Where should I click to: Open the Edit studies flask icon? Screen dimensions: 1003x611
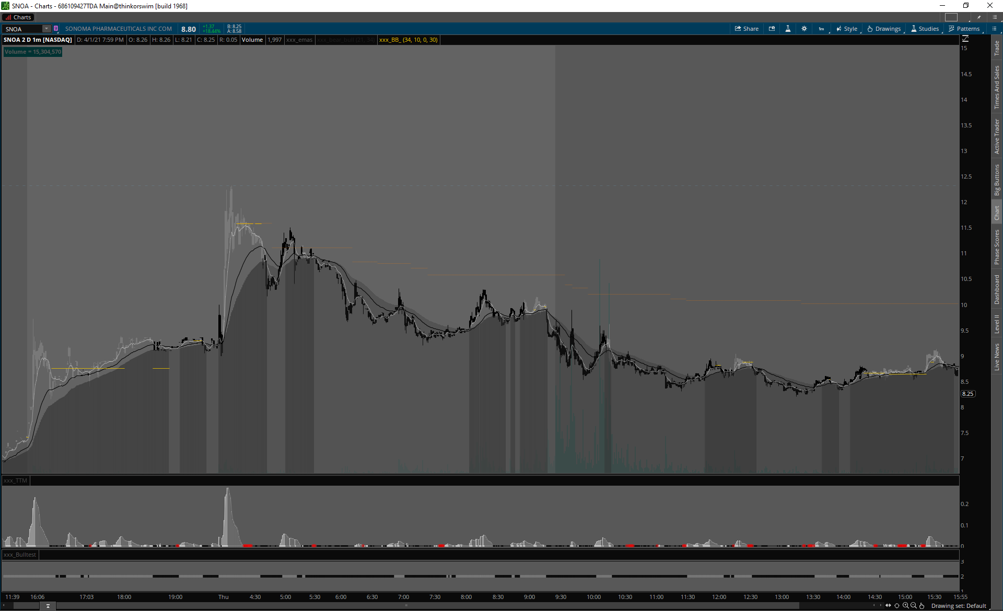point(788,29)
